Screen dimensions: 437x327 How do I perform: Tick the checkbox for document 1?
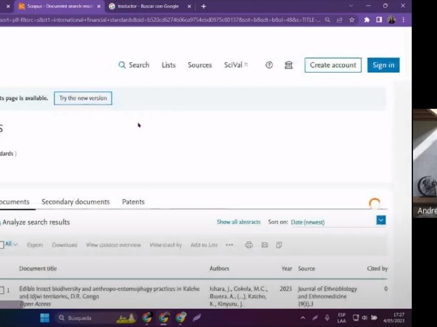[x=2, y=290]
